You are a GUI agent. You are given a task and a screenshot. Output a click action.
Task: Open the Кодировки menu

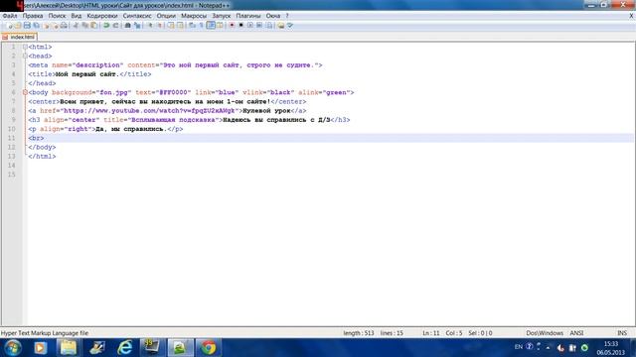click(102, 16)
